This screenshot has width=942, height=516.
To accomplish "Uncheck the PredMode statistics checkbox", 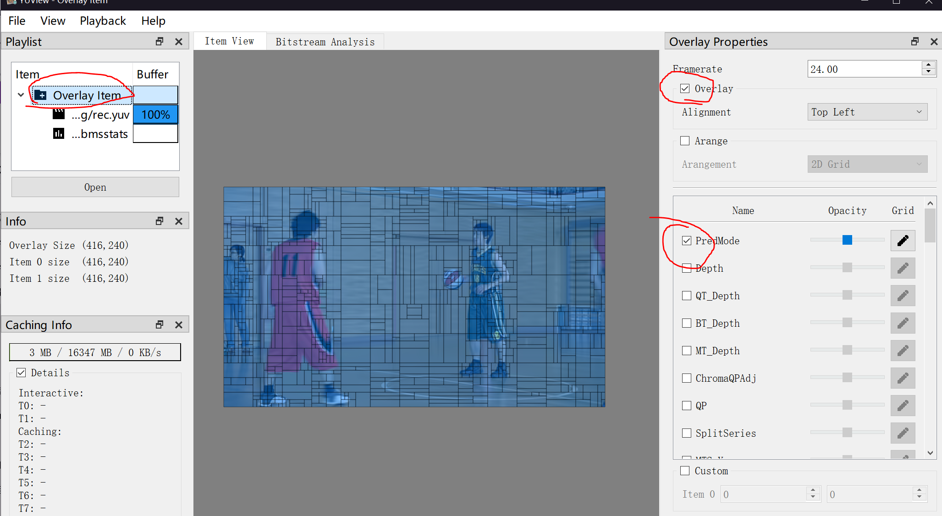I will pos(686,241).
